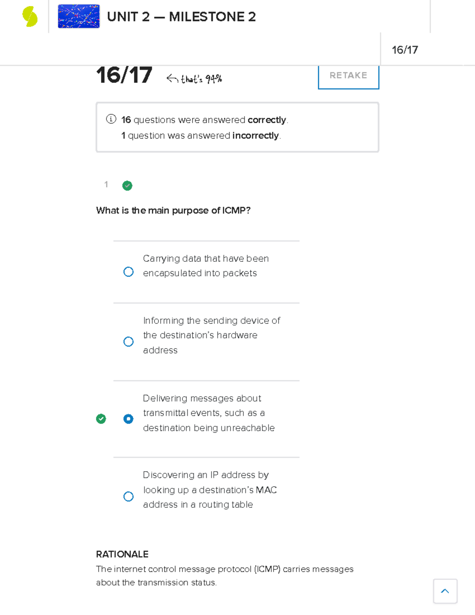
Task: Click the handwritten arrow next to the score
Action: click(x=172, y=78)
